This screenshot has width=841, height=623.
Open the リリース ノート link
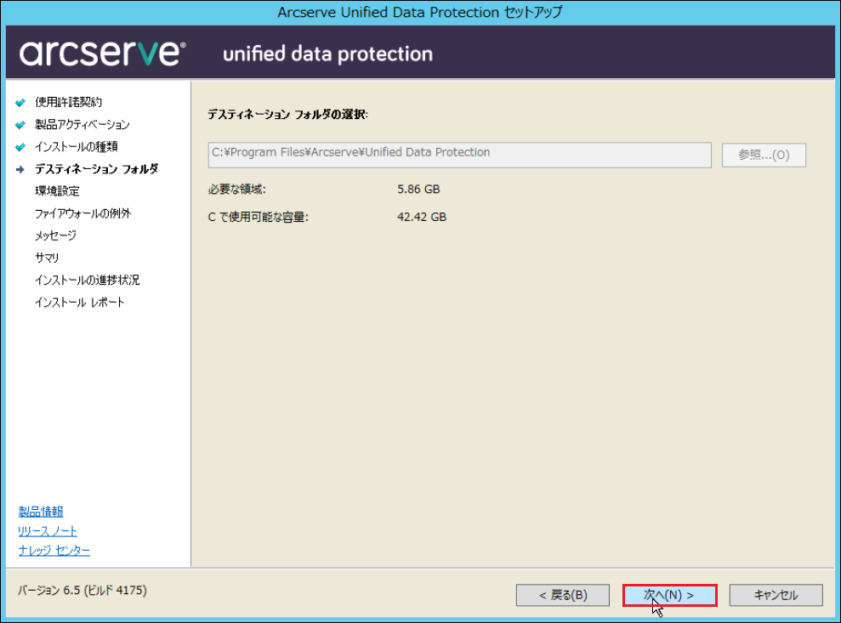pyautogui.click(x=48, y=531)
